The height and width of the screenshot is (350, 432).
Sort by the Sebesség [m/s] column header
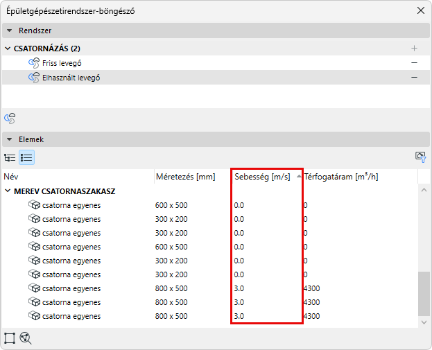(x=266, y=177)
